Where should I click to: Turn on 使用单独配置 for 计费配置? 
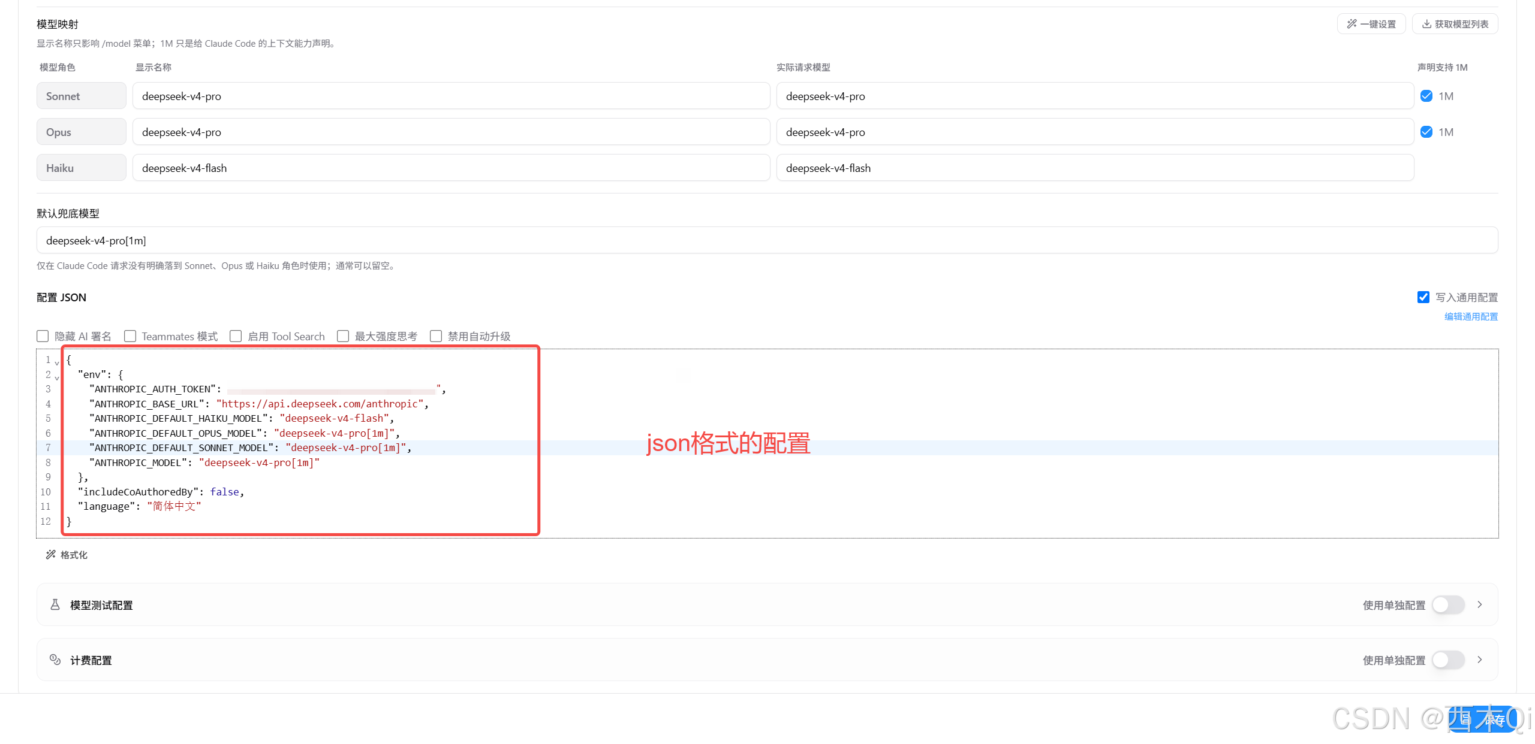click(x=1448, y=660)
